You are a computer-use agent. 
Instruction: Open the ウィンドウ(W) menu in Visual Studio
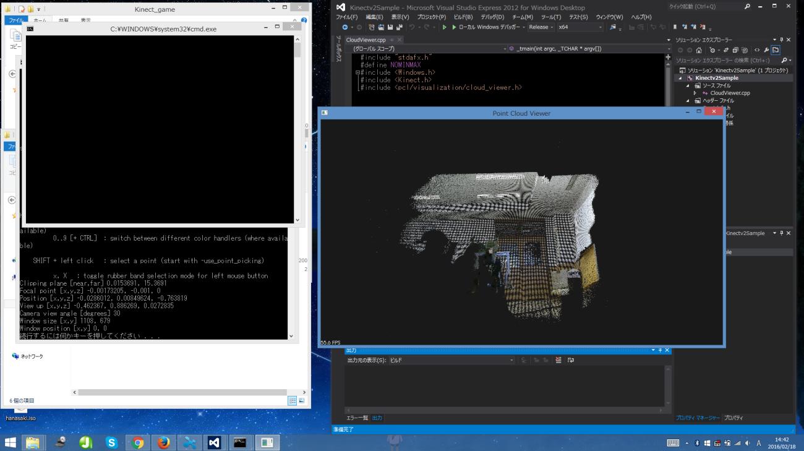pos(609,17)
